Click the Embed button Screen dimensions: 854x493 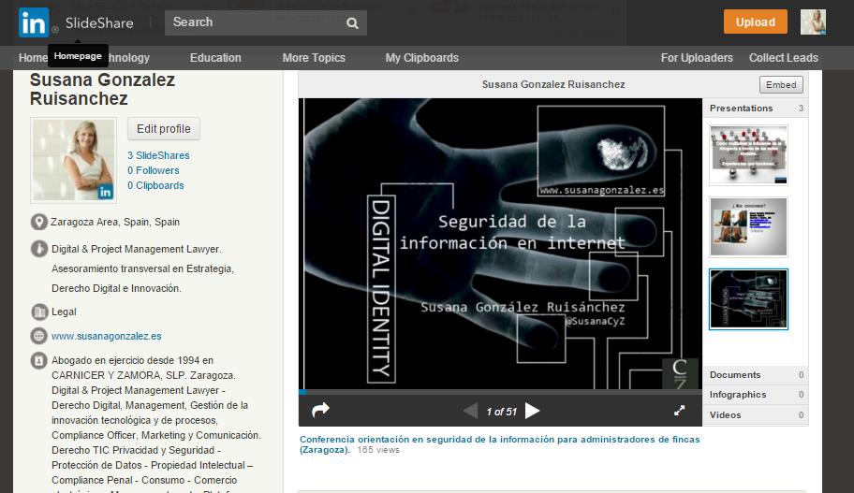pos(780,84)
